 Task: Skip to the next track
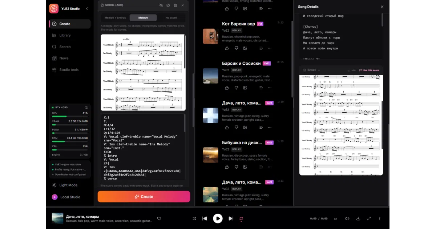point(231,218)
